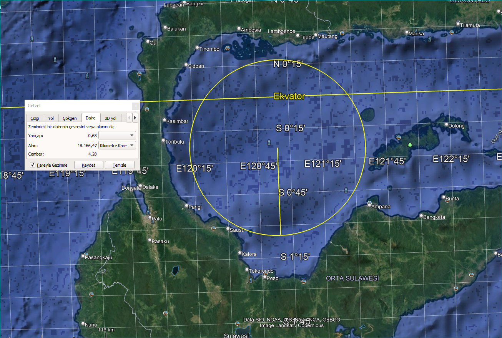This screenshot has width=502, height=338.
Task: Click the photo icon above the Tilamuta label
Action: click(x=458, y=23)
